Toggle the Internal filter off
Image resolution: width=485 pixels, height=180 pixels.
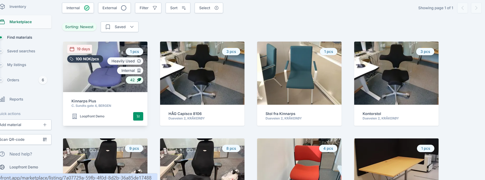click(x=78, y=8)
